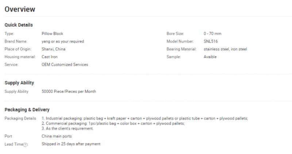The width and height of the screenshot is (292, 154).
Task: Click the Sample value Avaible
Action: [x=210, y=57]
